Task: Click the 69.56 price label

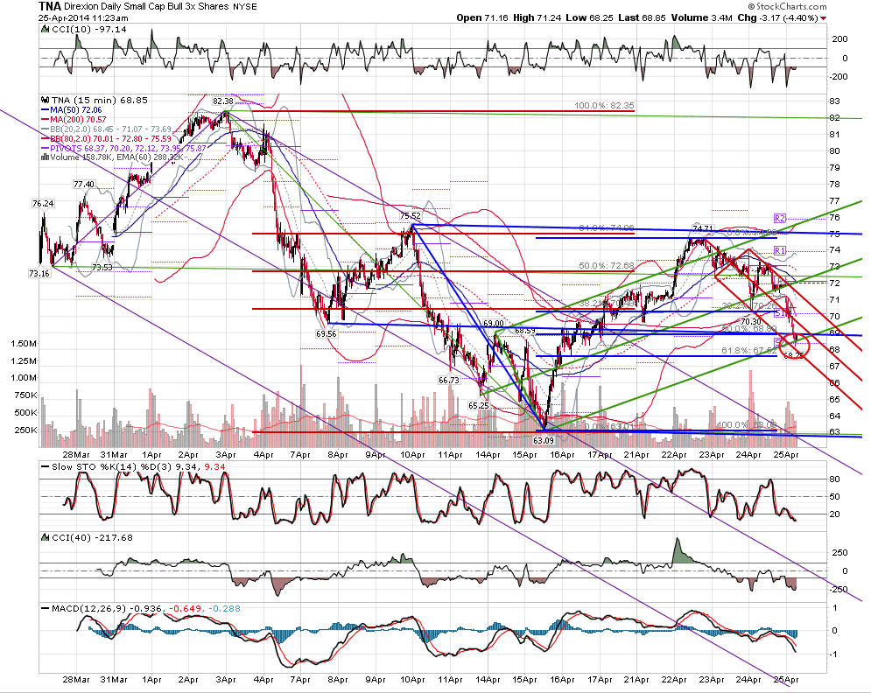Action: 326,333
